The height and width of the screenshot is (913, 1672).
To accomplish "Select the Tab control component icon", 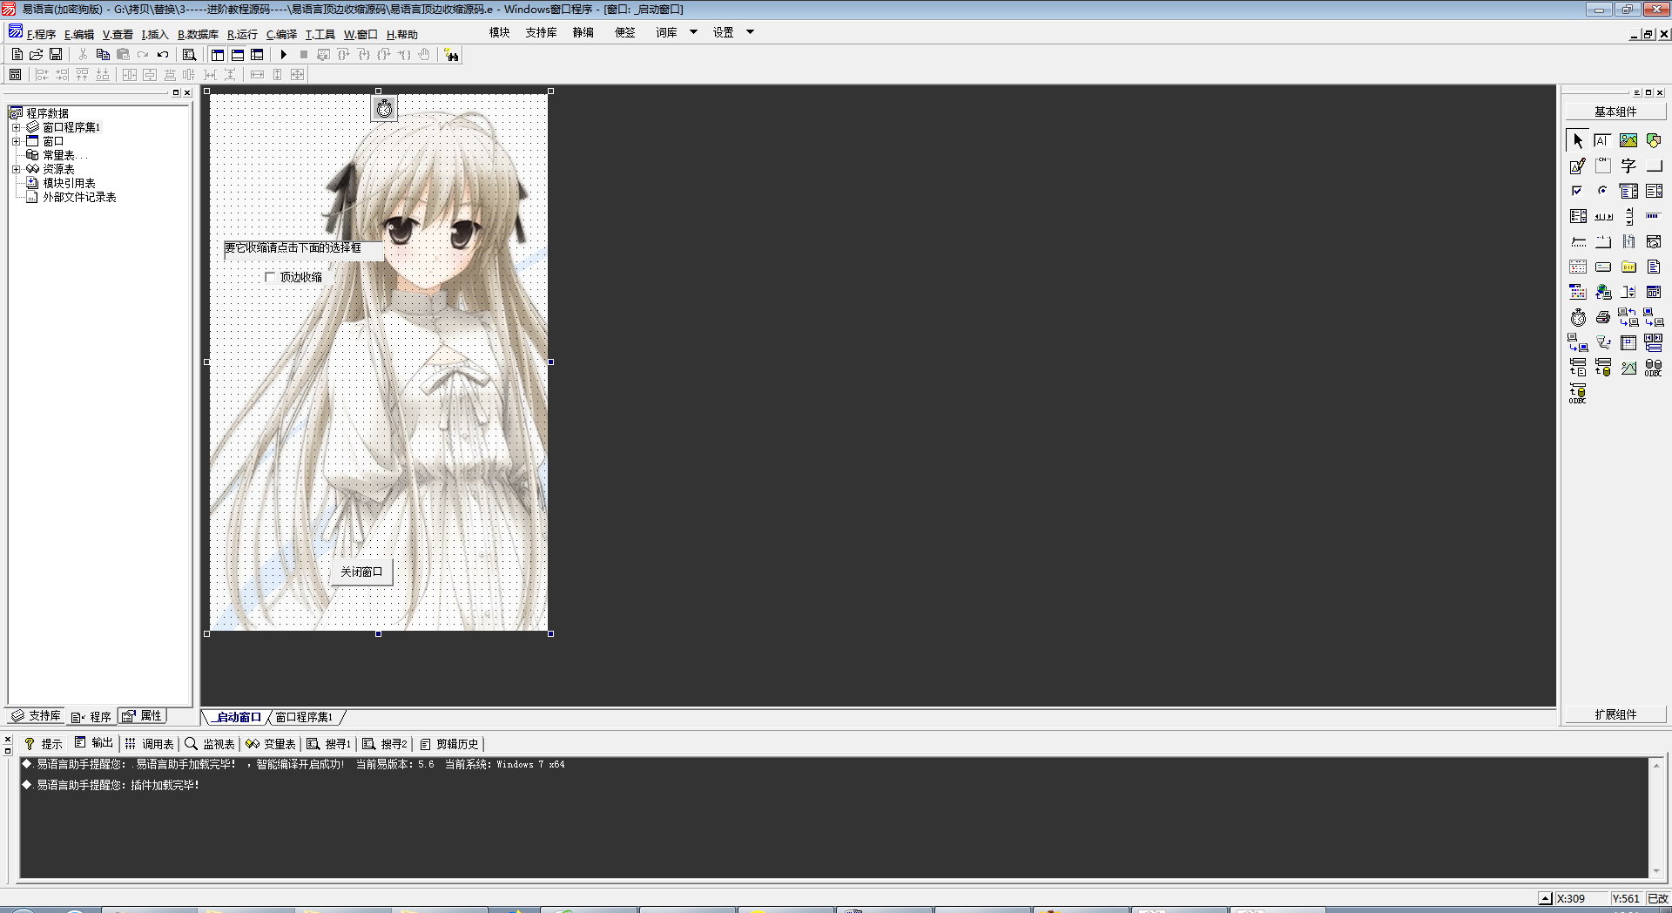I will coord(1603,241).
